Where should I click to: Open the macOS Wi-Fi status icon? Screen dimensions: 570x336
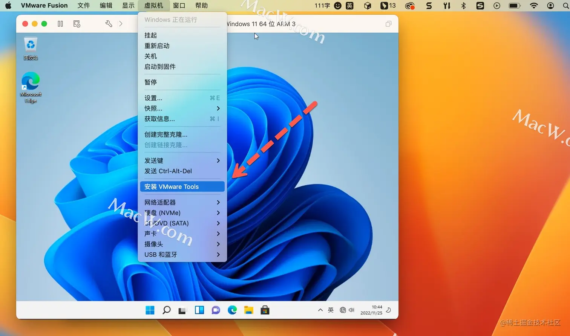point(534,5)
